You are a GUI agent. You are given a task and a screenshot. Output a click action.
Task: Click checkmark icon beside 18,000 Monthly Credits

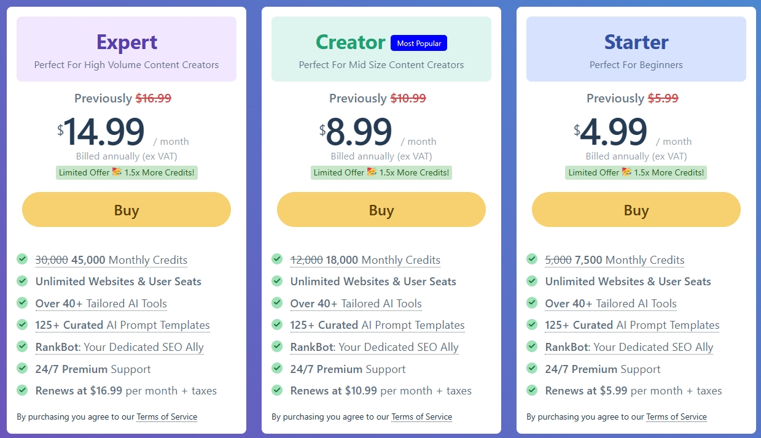point(277,259)
